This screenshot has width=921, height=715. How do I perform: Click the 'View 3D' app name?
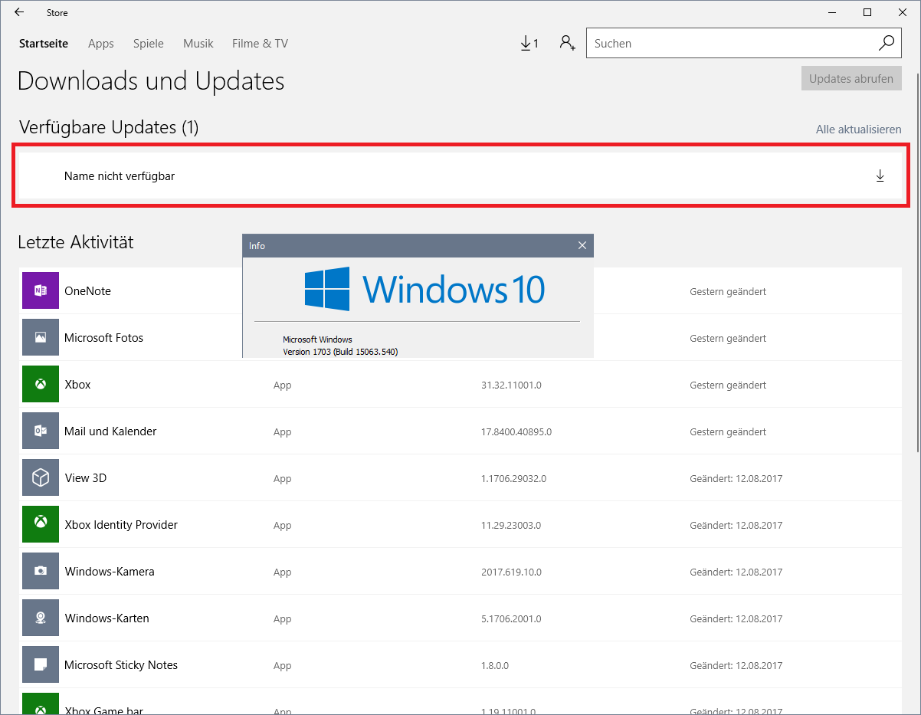tap(86, 478)
